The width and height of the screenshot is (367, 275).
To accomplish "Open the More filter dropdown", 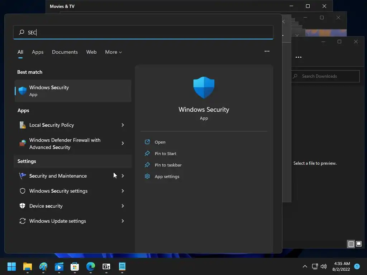I will pyautogui.click(x=114, y=52).
